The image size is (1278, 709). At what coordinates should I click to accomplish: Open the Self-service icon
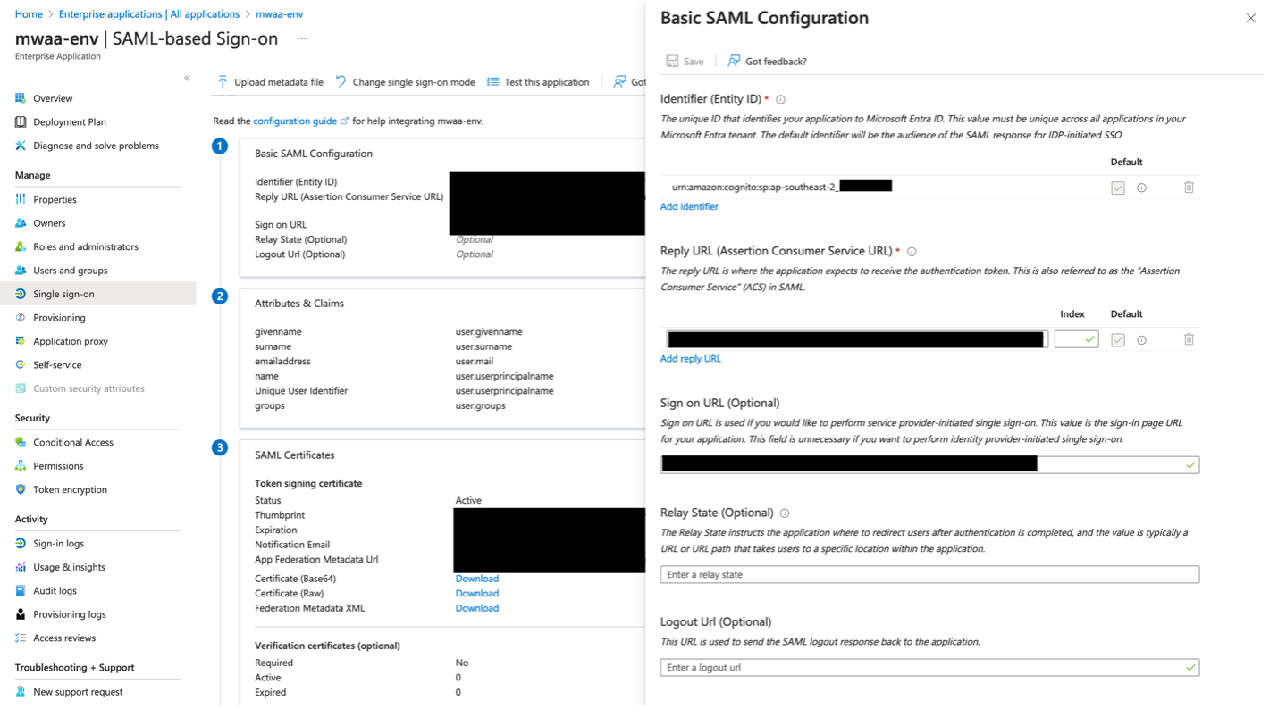(21, 364)
